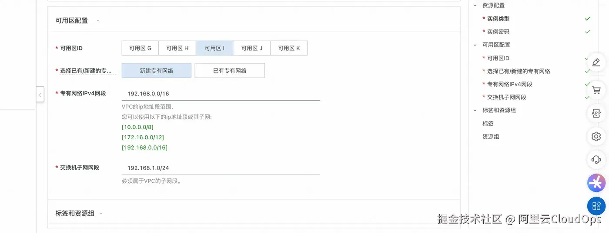
Task: Collapse the 可用区配置 section header
Action: pyautogui.click(x=98, y=20)
